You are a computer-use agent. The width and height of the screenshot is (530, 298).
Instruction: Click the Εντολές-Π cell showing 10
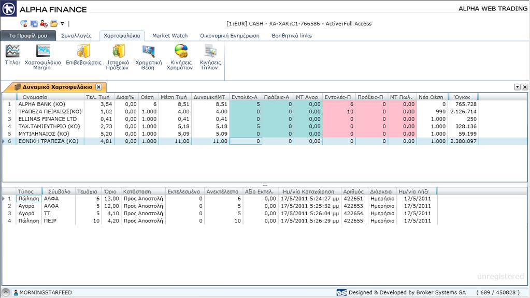(x=339, y=112)
